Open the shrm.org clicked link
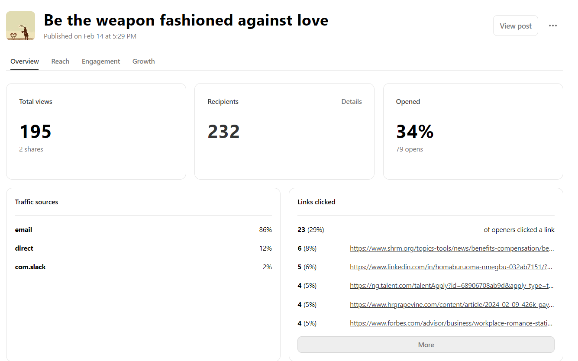The width and height of the screenshot is (578, 361). click(452, 248)
